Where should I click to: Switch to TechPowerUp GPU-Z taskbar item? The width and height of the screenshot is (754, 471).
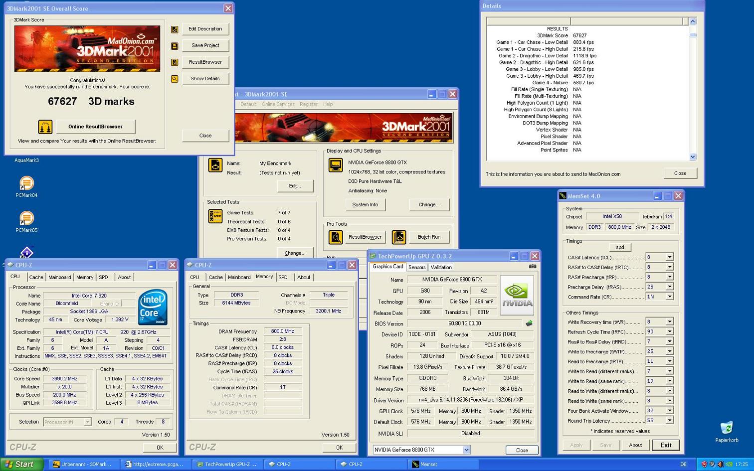[227, 464]
